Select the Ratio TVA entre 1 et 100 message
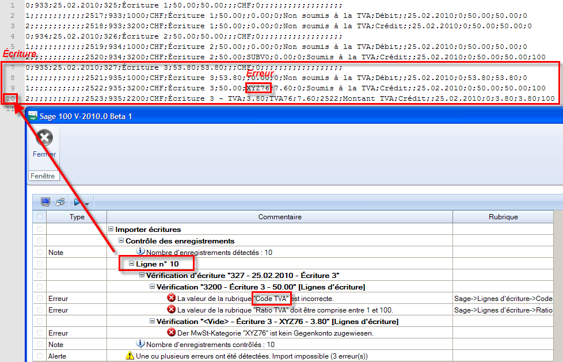 (x=285, y=310)
